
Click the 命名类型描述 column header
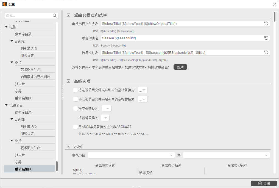pyautogui.click(x=171, y=165)
